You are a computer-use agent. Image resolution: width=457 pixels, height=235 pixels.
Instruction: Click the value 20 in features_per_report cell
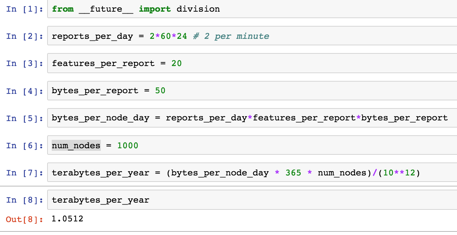[177, 63]
